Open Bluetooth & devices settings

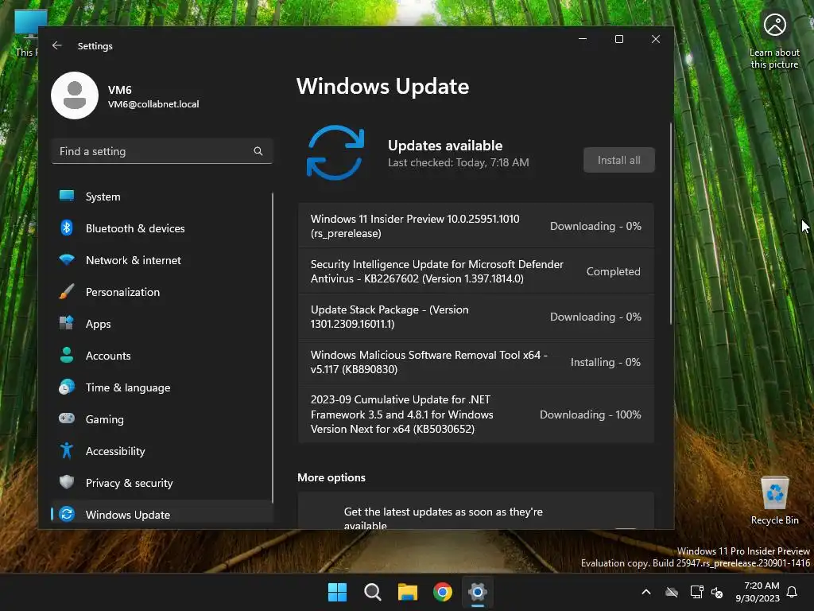click(162, 228)
